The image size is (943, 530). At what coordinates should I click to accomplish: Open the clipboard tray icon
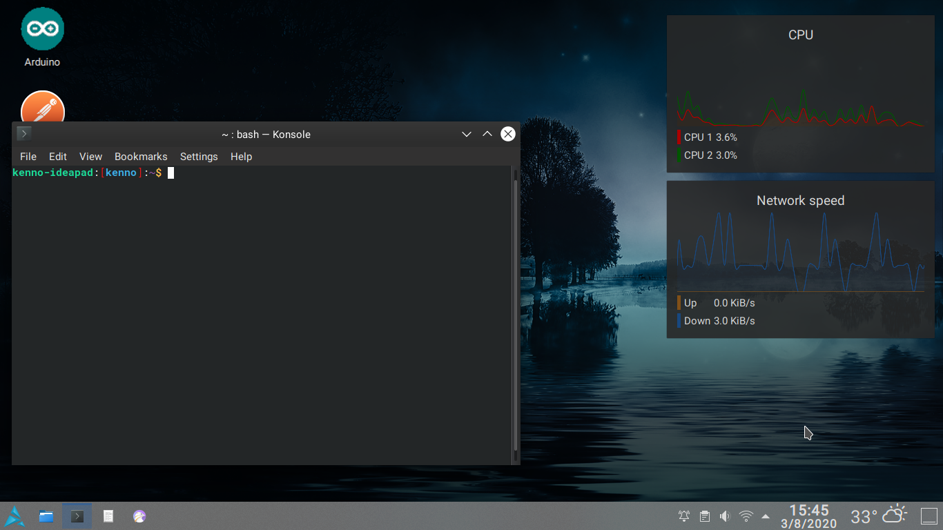(x=704, y=516)
